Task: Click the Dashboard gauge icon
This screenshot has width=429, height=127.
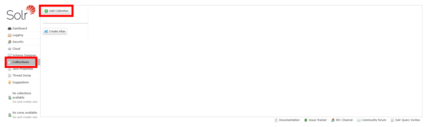Action: [9, 28]
